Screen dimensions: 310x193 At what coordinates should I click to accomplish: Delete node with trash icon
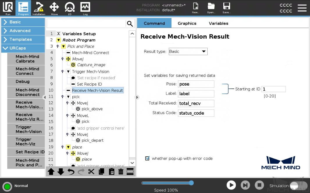(121, 172)
